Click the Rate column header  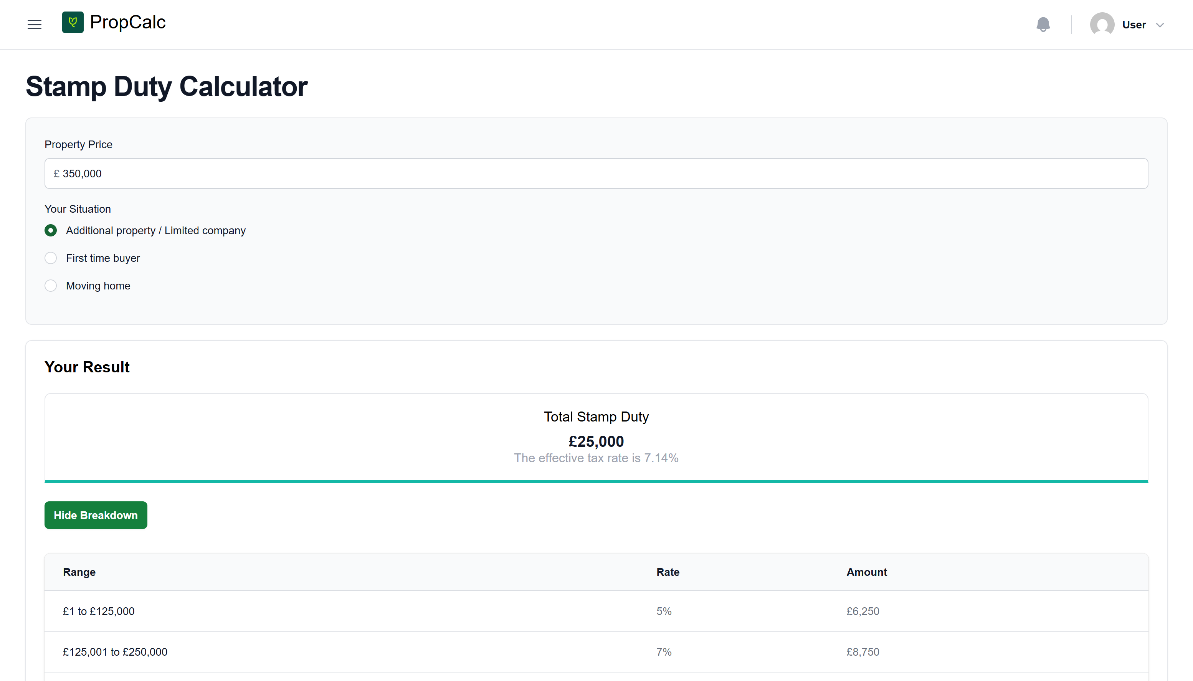click(x=668, y=572)
